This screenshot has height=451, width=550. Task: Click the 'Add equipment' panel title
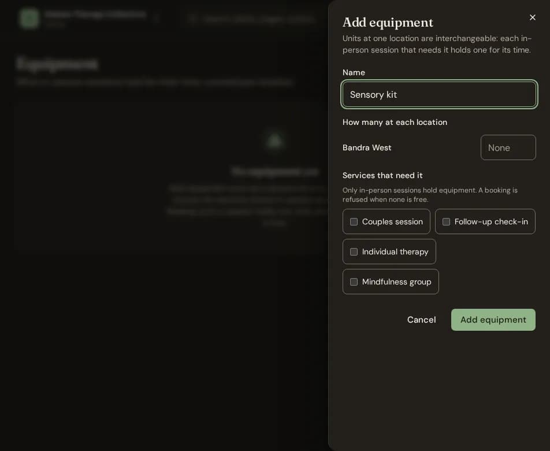(388, 23)
